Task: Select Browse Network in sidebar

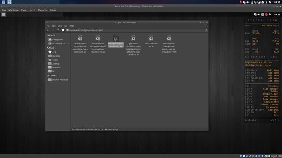Action: [58, 80]
